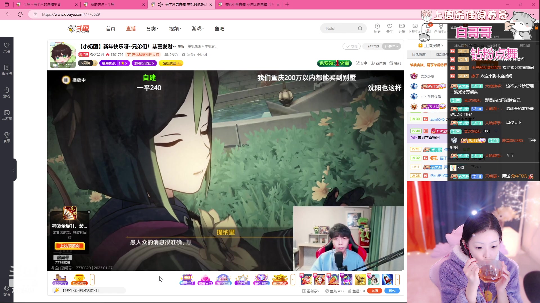Select the golden rocket gift icon

pos(360,280)
